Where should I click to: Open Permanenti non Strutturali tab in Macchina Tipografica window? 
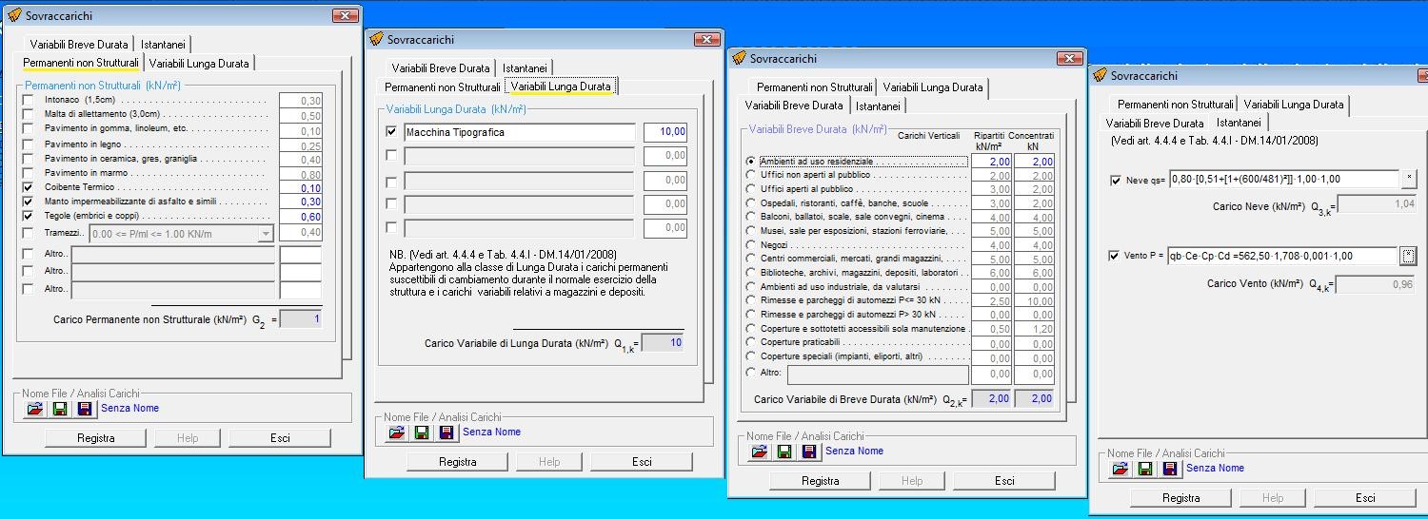pos(442,87)
